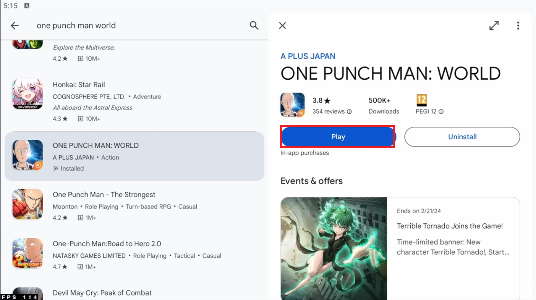Tap the One-Punch Man: Road to Hero icon
This screenshot has width=536, height=300.
[27, 253]
